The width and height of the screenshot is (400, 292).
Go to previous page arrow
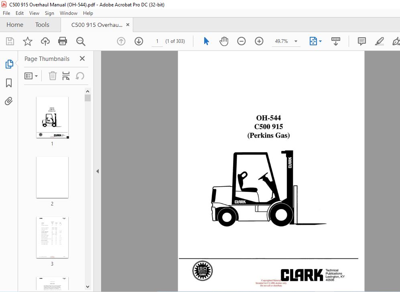121,41
